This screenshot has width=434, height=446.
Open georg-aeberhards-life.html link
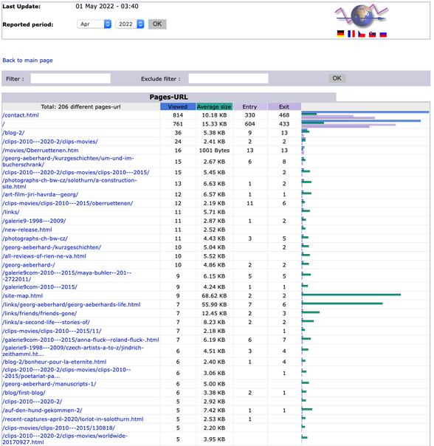point(72,305)
